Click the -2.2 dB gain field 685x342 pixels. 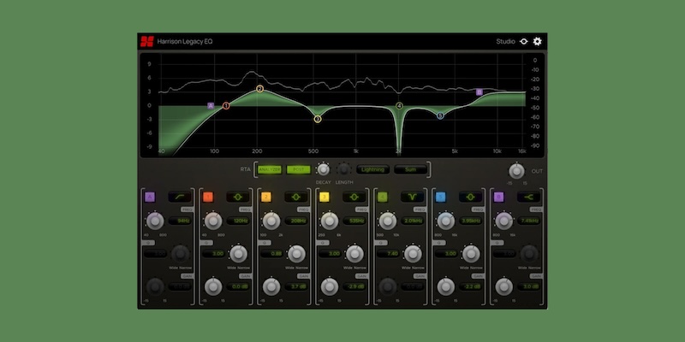click(470, 286)
